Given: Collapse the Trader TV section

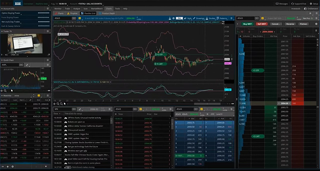Looking at the screenshot, I should tap(2, 31).
